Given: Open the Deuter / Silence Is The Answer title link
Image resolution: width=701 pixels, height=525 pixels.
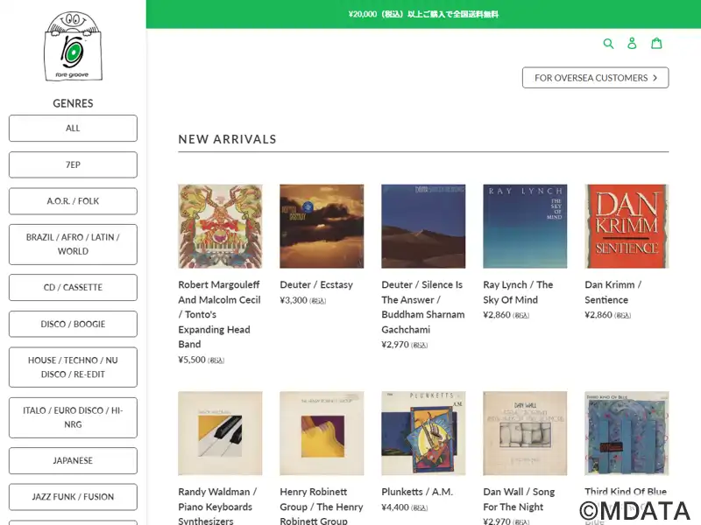Looking at the screenshot, I should click(x=422, y=306).
